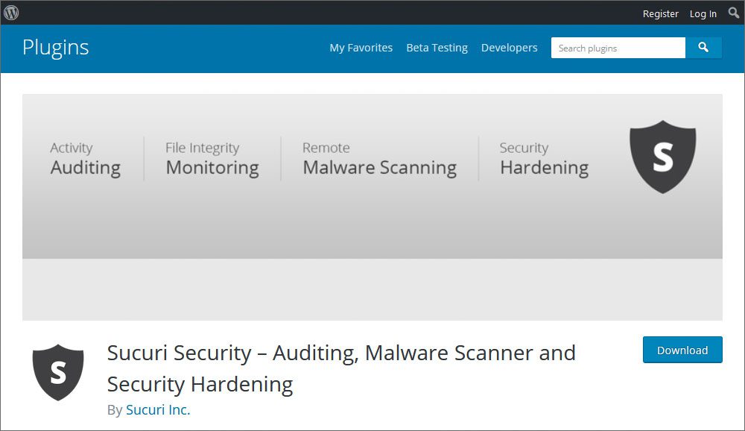This screenshot has width=745, height=431.
Task: Click the Activity Auditing feature in the banner
Action: coord(84,157)
